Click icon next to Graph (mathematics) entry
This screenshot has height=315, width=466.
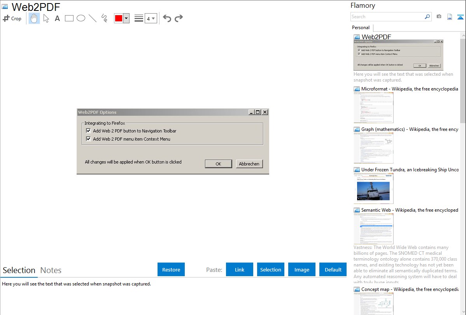(357, 129)
